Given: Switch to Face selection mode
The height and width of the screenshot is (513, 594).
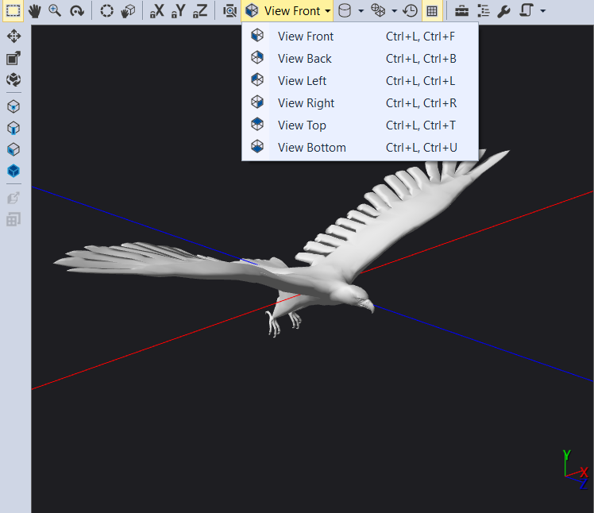Looking at the screenshot, I should click(13, 149).
